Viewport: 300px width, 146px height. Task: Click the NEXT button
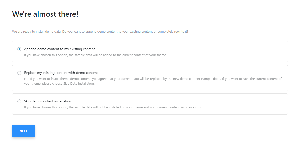click(23, 131)
